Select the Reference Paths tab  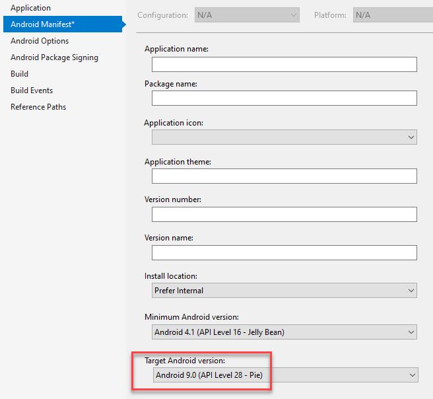tap(38, 107)
